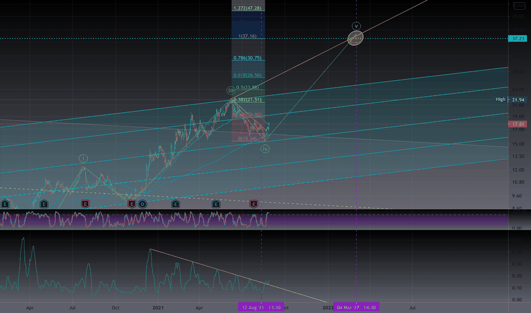Select the circled wave v label
This screenshot has width=531, height=313.
point(356,26)
